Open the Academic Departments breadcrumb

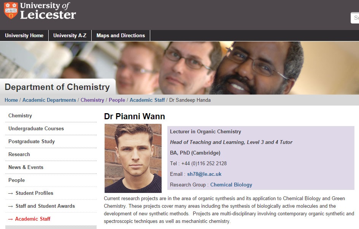49,100
